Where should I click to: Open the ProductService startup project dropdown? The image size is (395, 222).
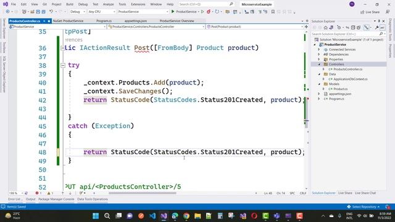(143, 12)
